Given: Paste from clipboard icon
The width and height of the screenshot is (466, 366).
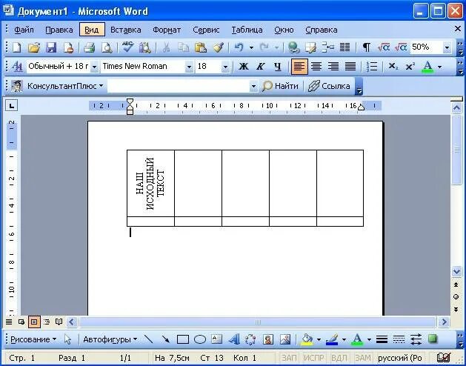Looking at the screenshot, I should tap(201, 47).
